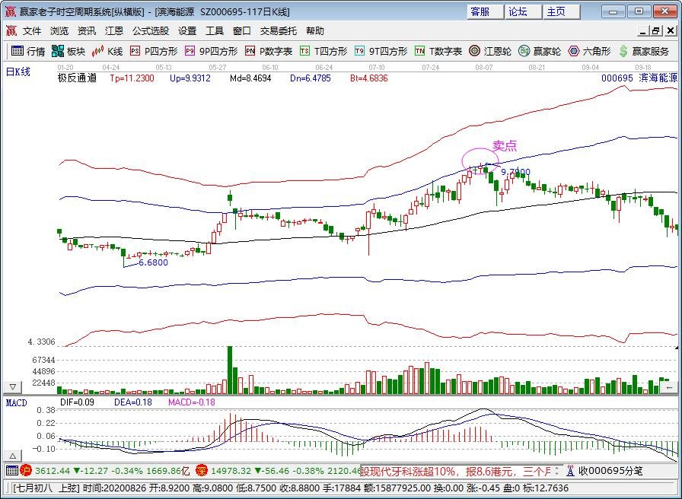Click the grid icon in status bar
This screenshot has height=499, width=682.
(11, 470)
